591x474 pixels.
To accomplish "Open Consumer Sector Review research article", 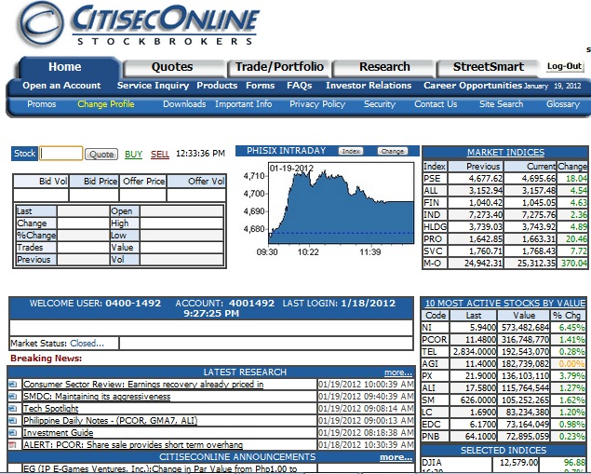I will coord(143,385).
